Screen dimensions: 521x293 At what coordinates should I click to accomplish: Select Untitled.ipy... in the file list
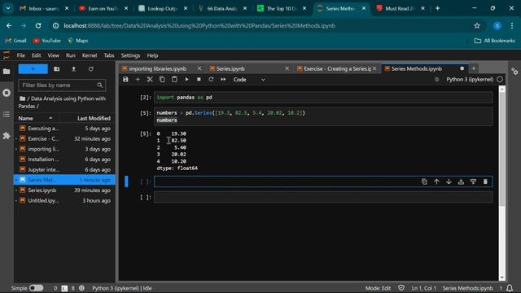pyautogui.click(x=64, y=201)
